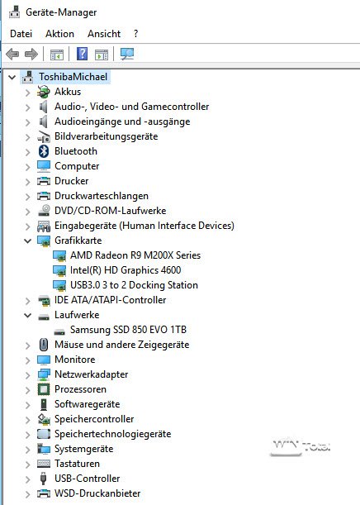The height and width of the screenshot is (505, 360).
Task: Click the Systemgeräte icon
Action: 44,449
